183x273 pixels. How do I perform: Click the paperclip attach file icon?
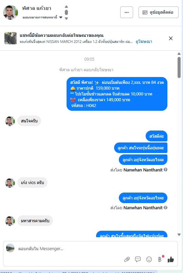coord(127,259)
